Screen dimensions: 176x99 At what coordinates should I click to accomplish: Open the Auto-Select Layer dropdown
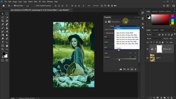tap(29, 6)
